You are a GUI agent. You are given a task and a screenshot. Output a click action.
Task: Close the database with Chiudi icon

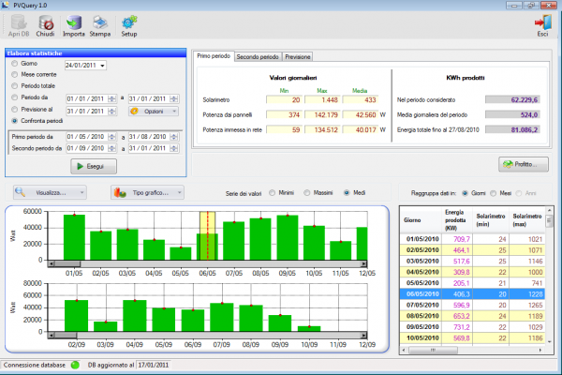click(45, 26)
